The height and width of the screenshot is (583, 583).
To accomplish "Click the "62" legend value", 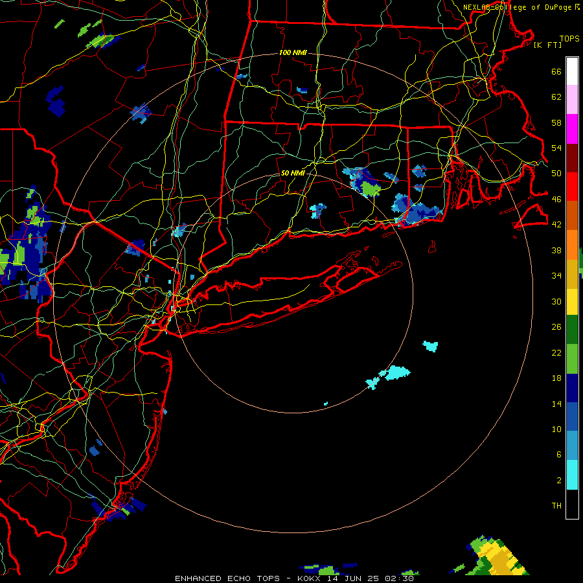I will (556, 97).
